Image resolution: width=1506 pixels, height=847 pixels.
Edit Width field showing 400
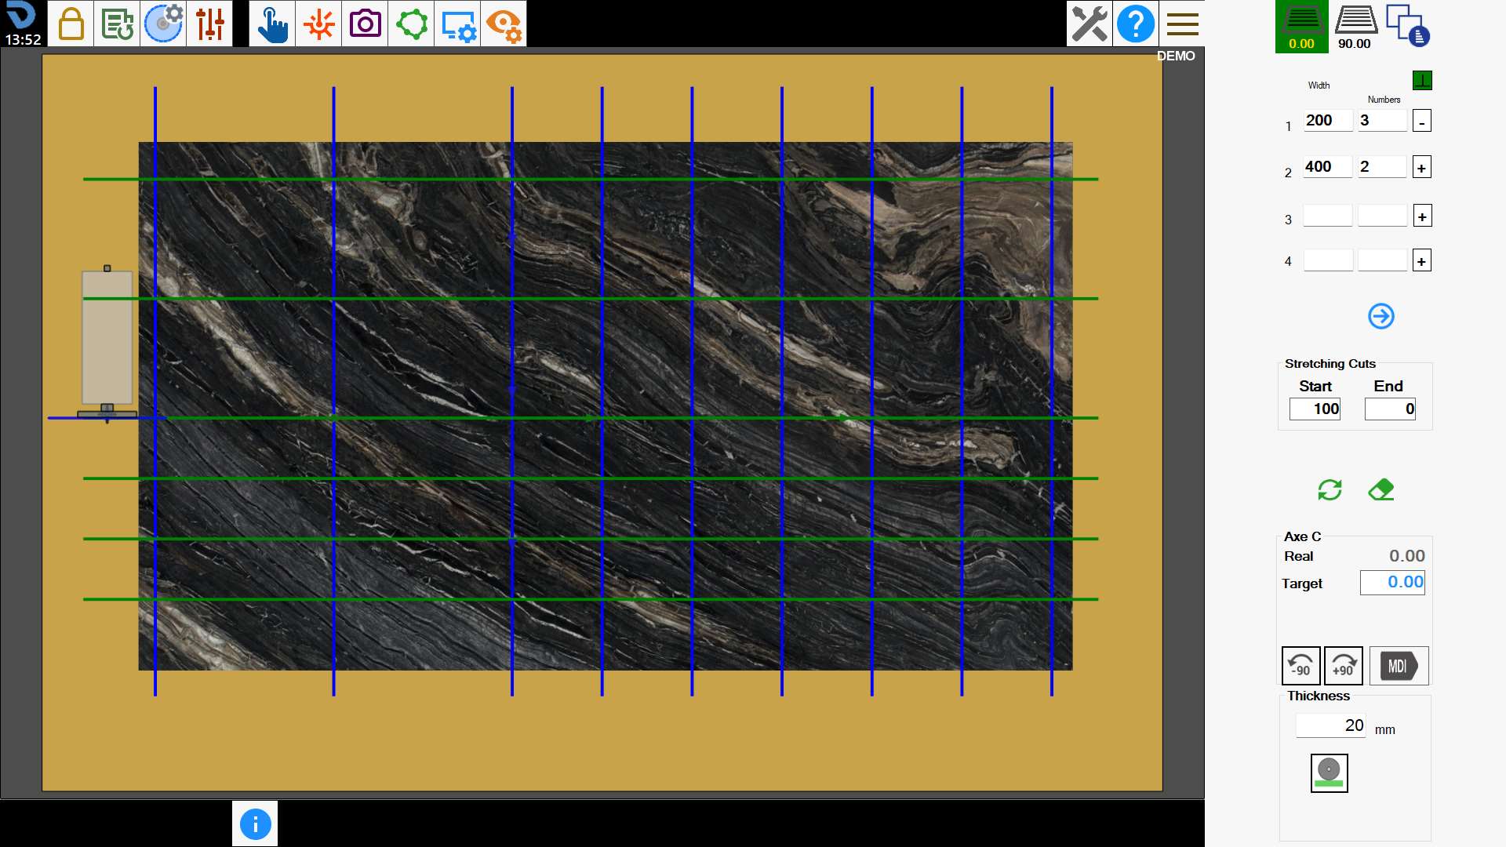tap(1328, 166)
